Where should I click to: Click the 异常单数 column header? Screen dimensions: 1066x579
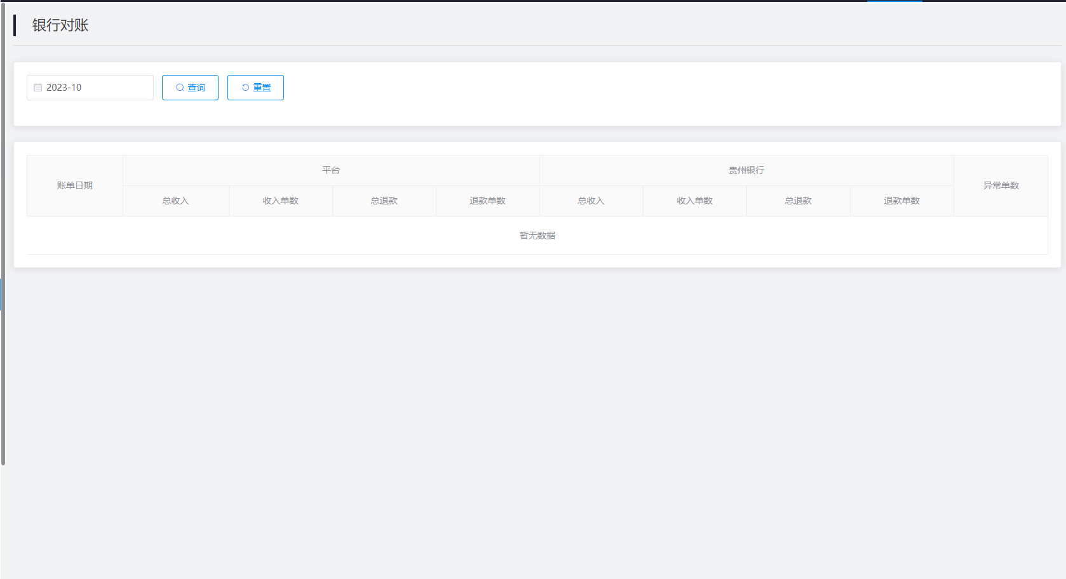(1001, 185)
